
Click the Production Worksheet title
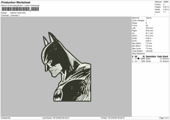pos(16,2)
